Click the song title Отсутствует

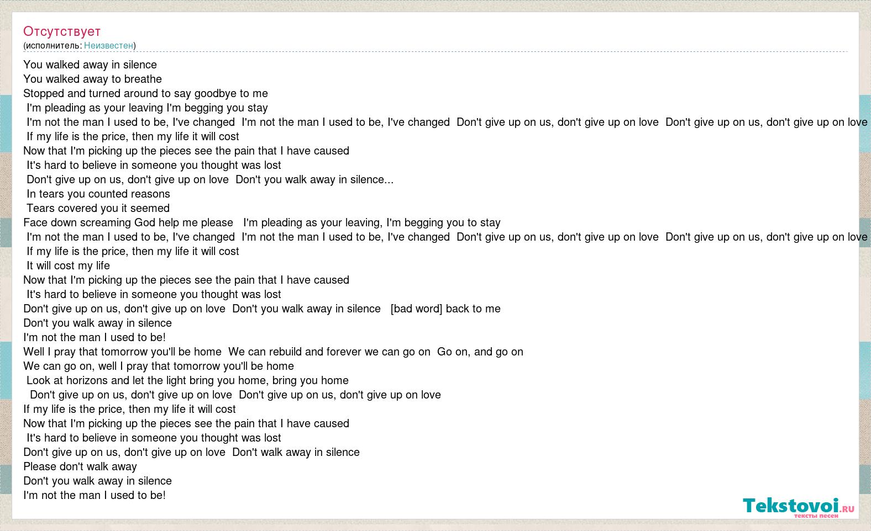62,31
